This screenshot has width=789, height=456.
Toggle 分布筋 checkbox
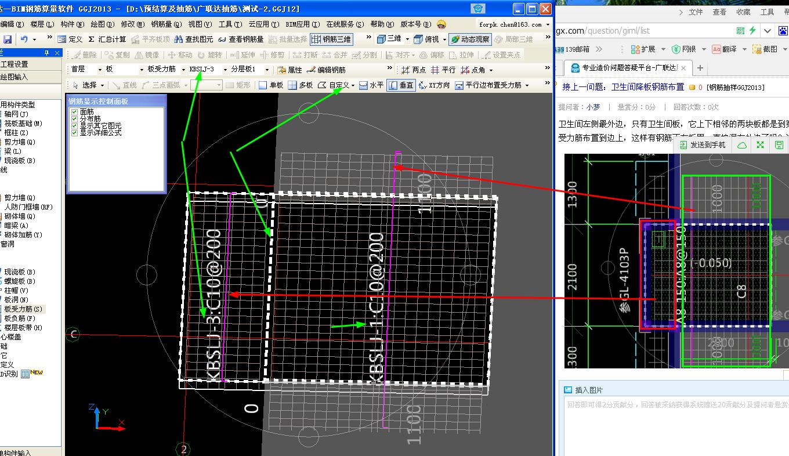coord(74,119)
